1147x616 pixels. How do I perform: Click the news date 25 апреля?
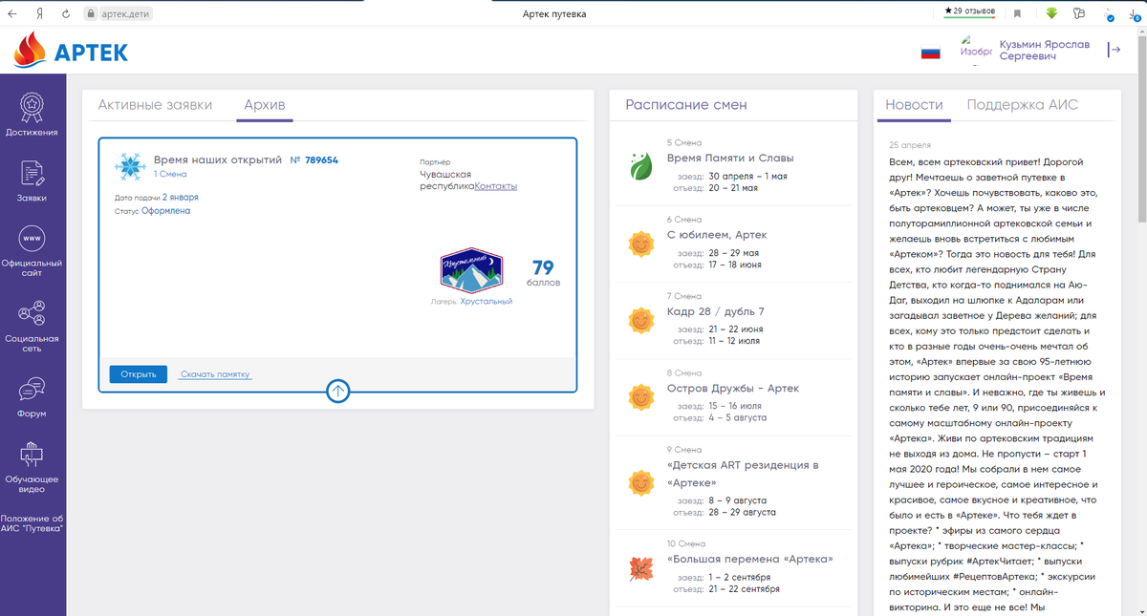(x=910, y=145)
